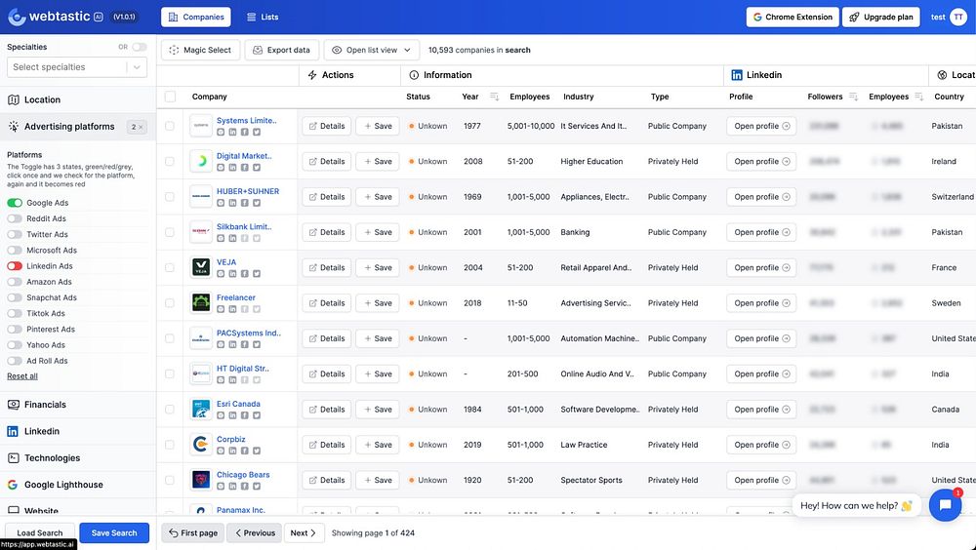Open profile for Freelancer row

[761, 303]
